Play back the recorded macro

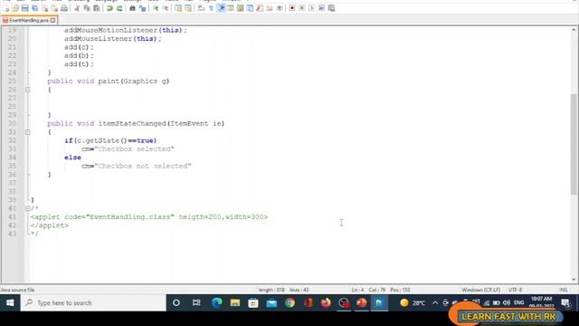tap(311, 8)
